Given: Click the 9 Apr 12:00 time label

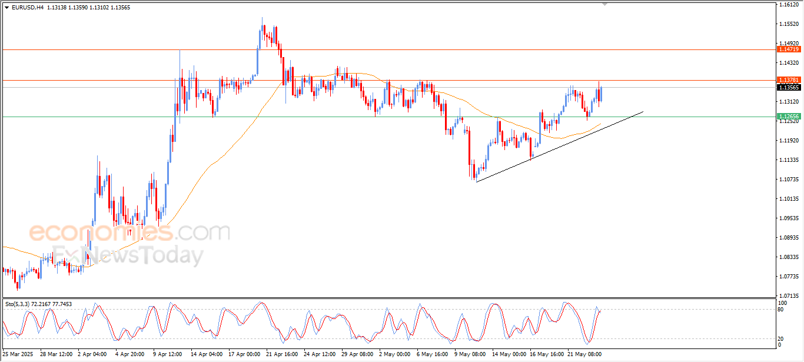Looking at the screenshot, I should tap(168, 355).
